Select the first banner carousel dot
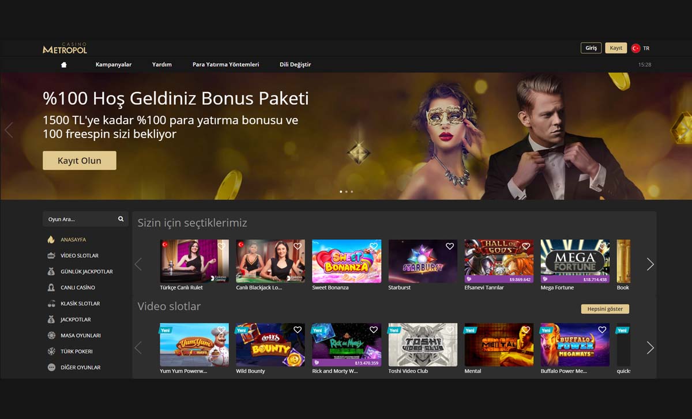Viewport: 692px width, 419px height. pyautogui.click(x=341, y=191)
